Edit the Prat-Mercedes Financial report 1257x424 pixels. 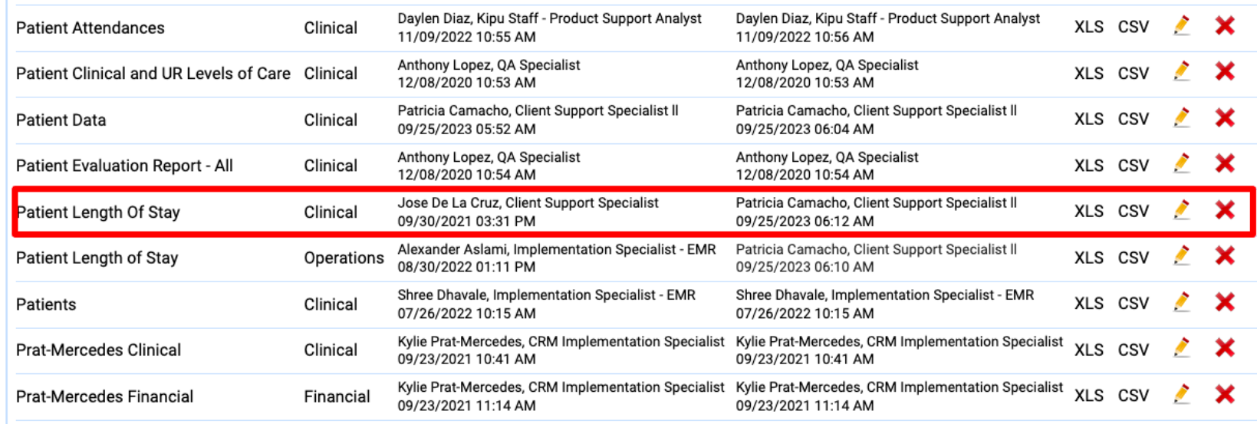point(1182,395)
